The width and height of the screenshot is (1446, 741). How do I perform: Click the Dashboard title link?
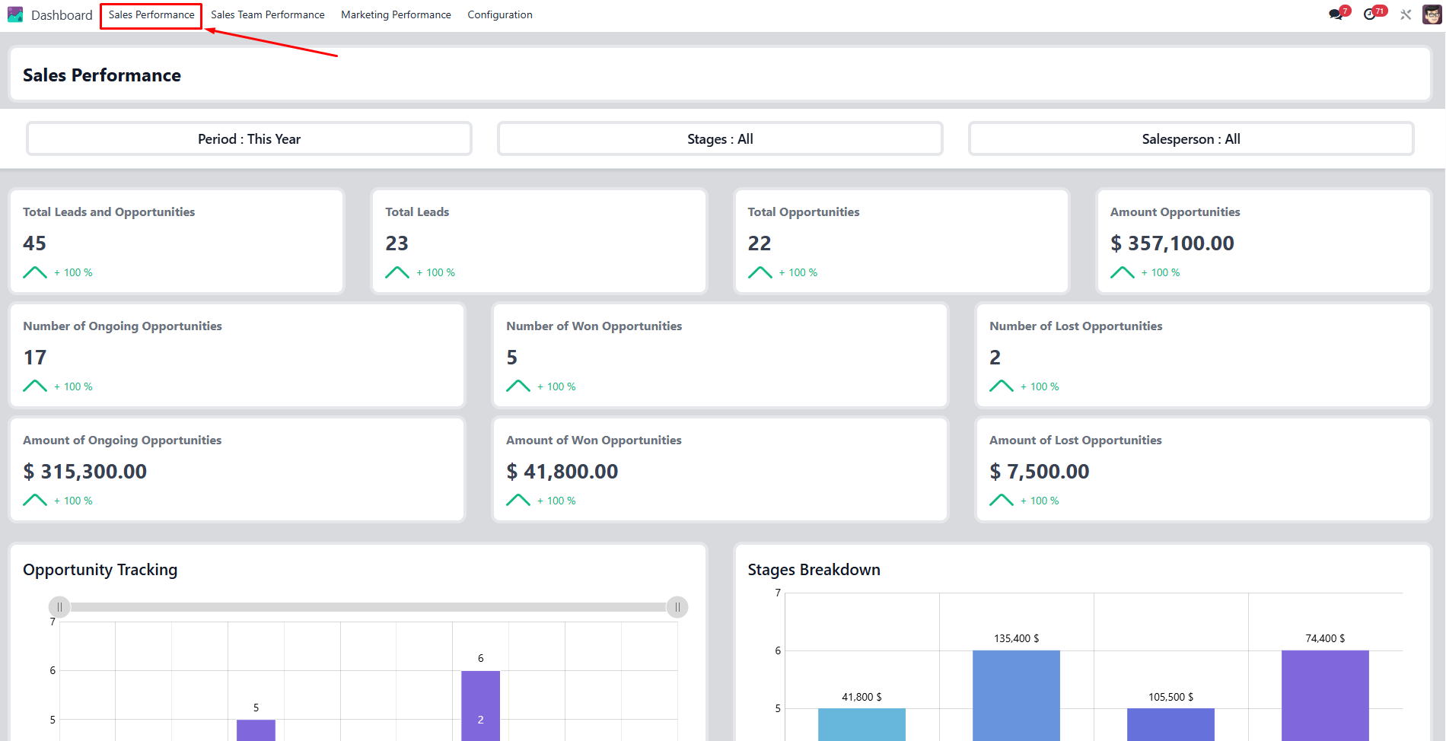click(62, 15)
